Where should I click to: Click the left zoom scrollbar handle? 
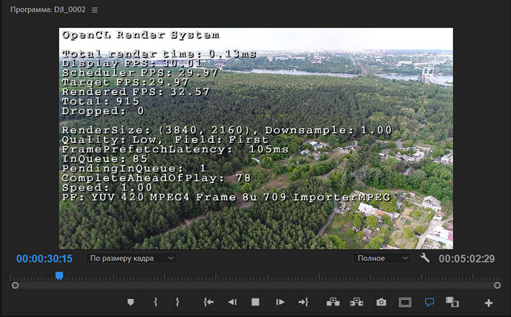15,286
